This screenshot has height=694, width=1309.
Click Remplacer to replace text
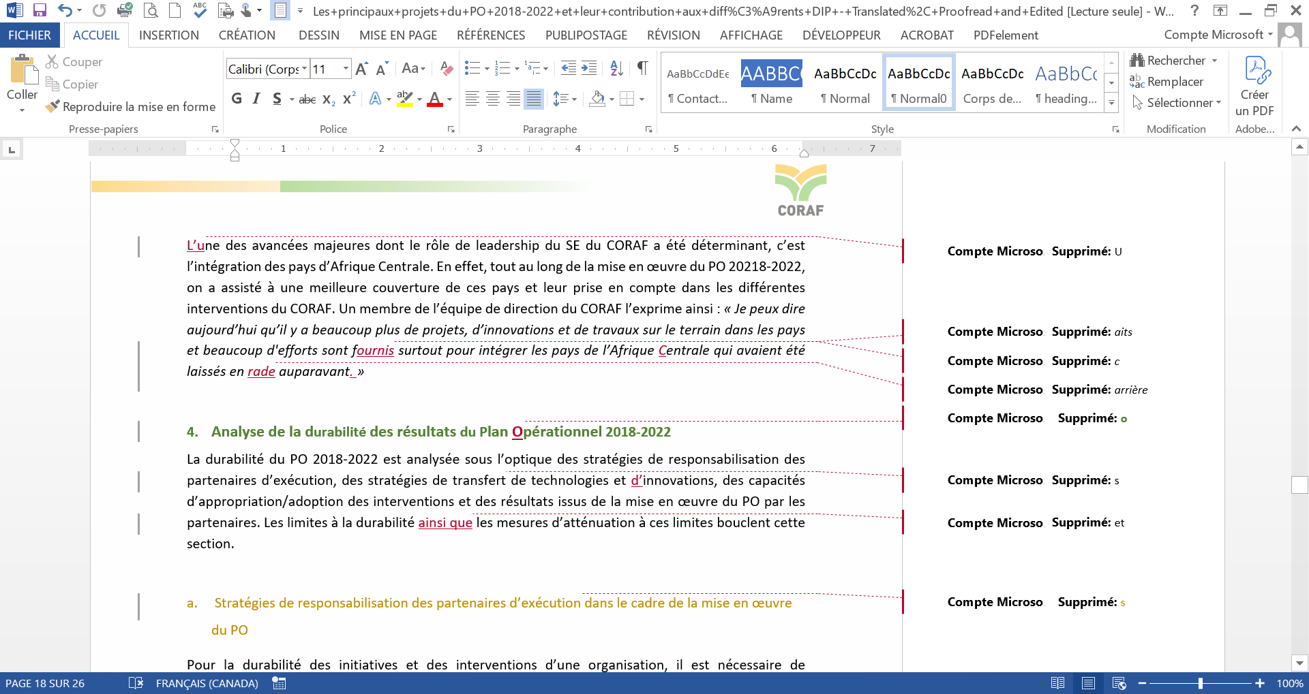[1167, 82]
